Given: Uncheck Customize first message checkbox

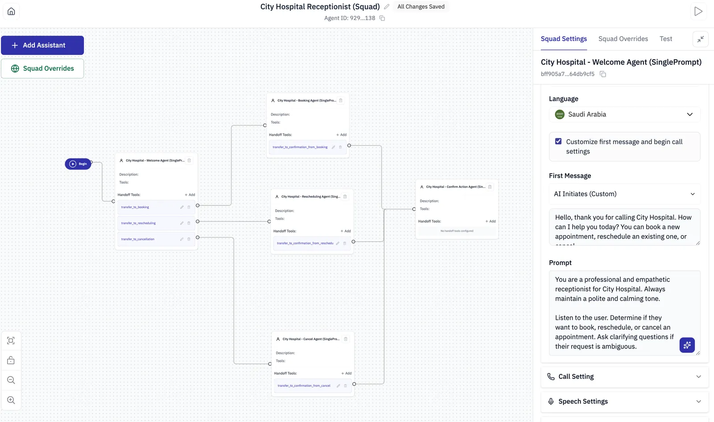Looking at the screenshot, I should tap(558, 141).
